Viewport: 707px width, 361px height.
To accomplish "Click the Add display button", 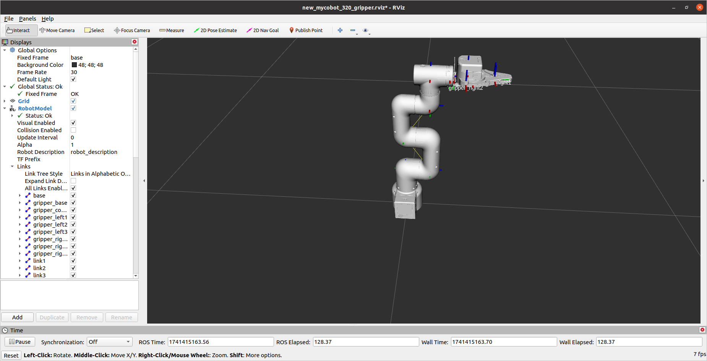I will (x=17, y=317).
